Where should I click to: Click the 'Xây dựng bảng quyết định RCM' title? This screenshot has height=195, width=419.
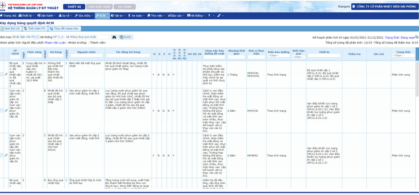pyautogui.click(x=27, y=23)
